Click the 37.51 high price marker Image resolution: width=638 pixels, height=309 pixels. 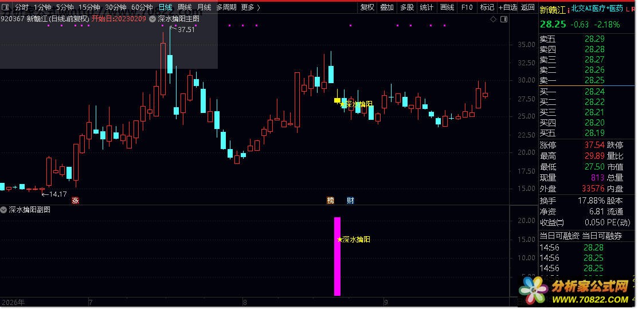186,30
